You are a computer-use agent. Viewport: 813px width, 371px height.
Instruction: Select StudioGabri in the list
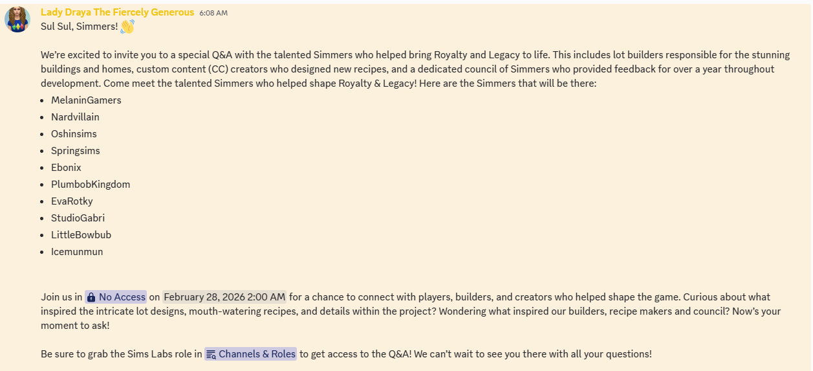coord(78,218)
